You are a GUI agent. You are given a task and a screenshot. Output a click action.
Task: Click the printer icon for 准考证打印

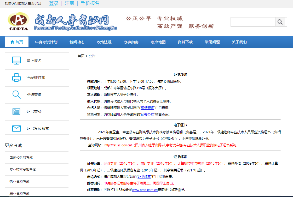(16, 77)
